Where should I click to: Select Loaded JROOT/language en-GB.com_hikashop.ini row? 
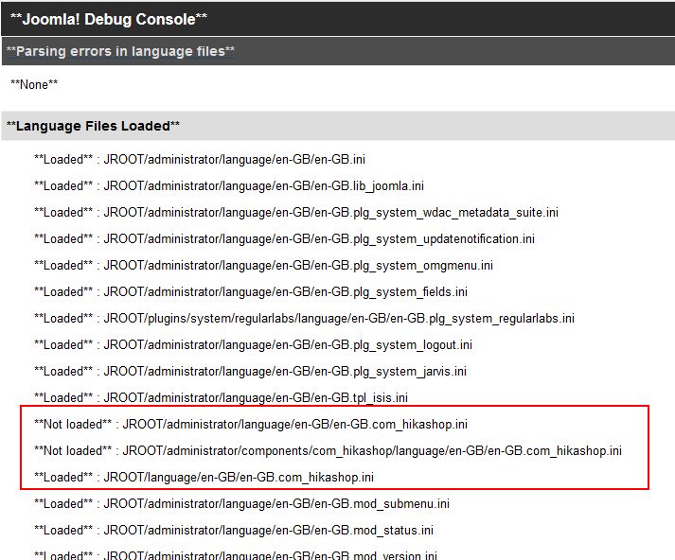click(204, 478)
